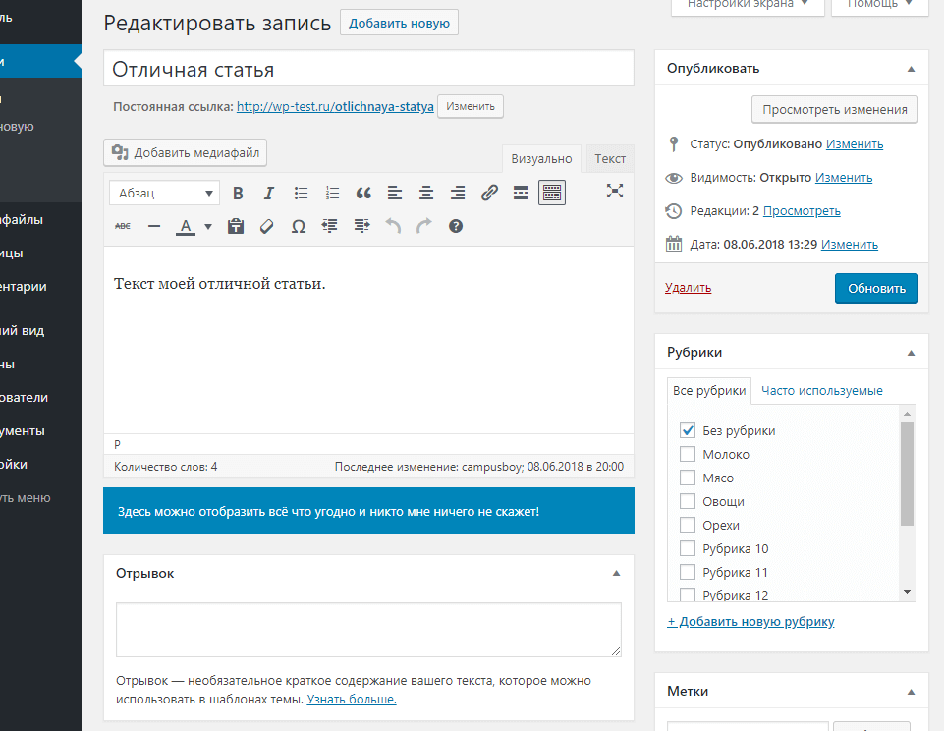Image resolution: width=944 pixels, height=731 pixels.
Task: Open special character Omega dialog
Action: [298, 226]
